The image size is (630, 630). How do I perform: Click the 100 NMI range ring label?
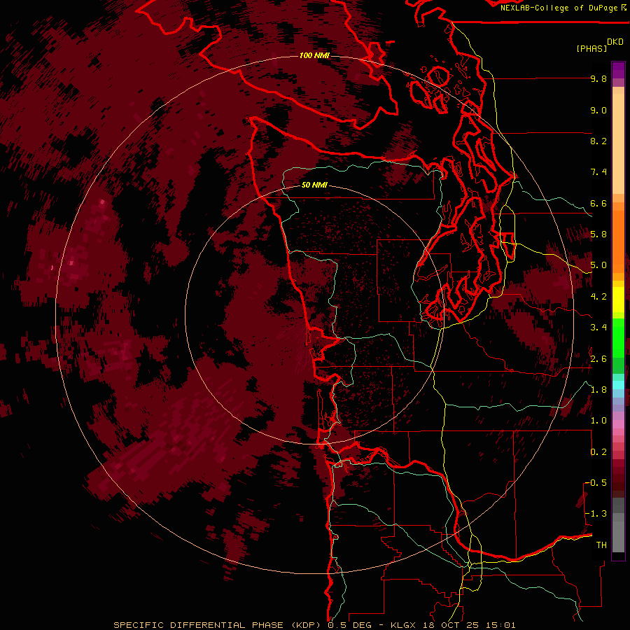[x=314, y=55]
